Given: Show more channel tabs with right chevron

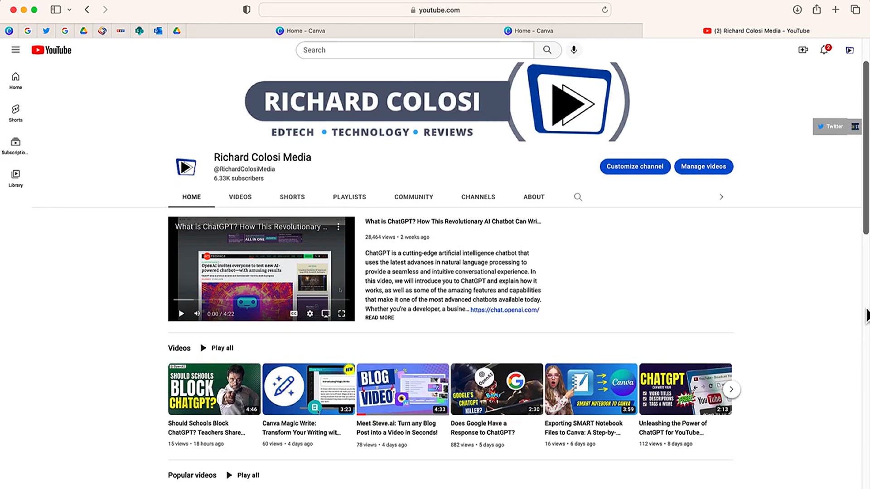Looking at the screenshot, I should point(721,197).
